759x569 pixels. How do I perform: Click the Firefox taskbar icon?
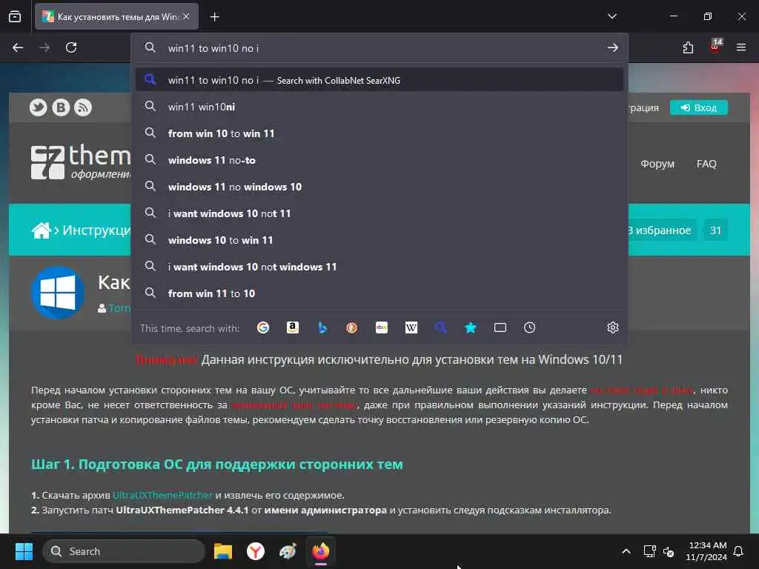[x=320, y=551]
